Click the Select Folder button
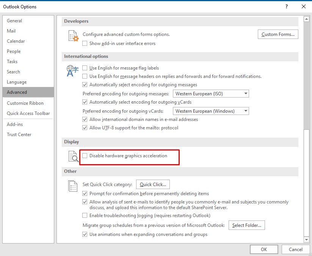This screenshot has width=312, height=256. [x=246, y=225]
